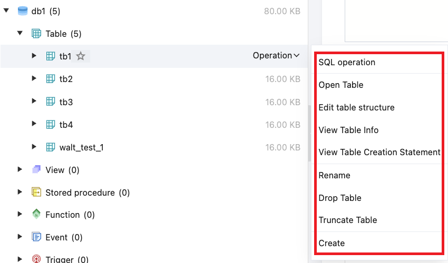Screen dimensions: 448x263
Task: Click the Event category icon
Action: (36, 237)
